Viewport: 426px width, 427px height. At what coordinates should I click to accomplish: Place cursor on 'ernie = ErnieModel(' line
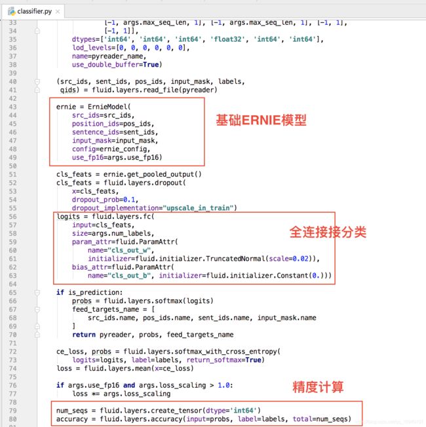[x=94, y=107]
